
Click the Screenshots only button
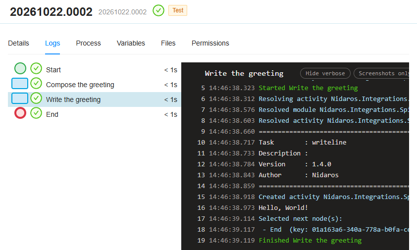381,73
